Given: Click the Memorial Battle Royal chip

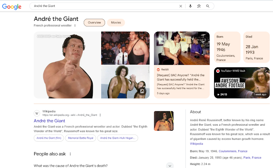Looking at the screenshot, I should [x=81, y=138].
